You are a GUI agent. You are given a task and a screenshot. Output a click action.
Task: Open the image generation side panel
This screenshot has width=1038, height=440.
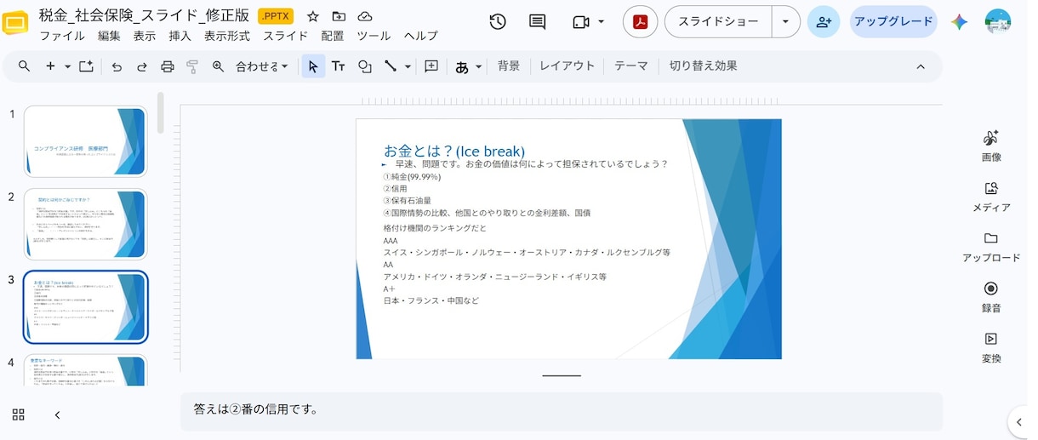991,146
